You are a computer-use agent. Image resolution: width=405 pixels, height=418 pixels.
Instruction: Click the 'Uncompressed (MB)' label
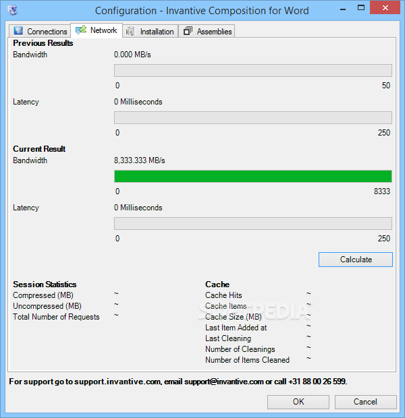[47, 306]
